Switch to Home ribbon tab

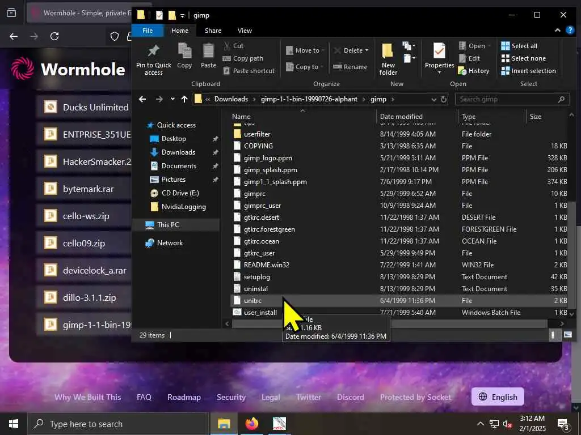[x=180, y=31]
